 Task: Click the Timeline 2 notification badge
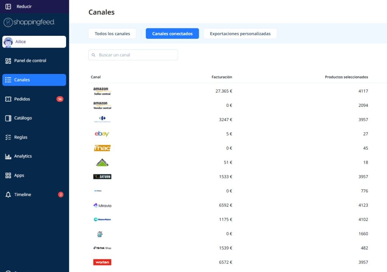pos(61,195)
